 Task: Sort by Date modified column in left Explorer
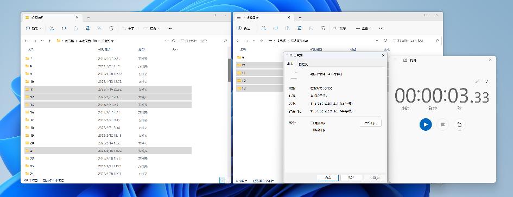(104, 50)
